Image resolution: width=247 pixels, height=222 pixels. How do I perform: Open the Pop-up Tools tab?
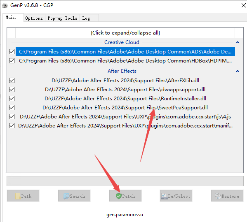tap(62, 18)
